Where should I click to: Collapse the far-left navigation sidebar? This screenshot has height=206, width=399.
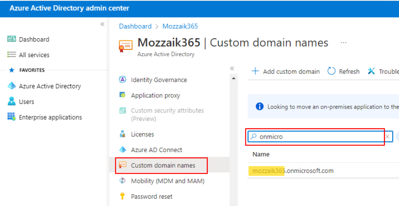click(x=102, y=24)
